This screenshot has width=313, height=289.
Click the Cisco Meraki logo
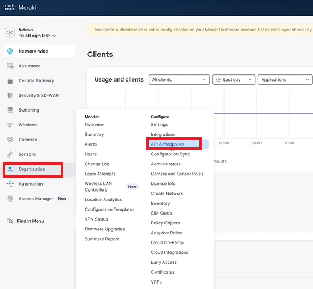point(20,8)
